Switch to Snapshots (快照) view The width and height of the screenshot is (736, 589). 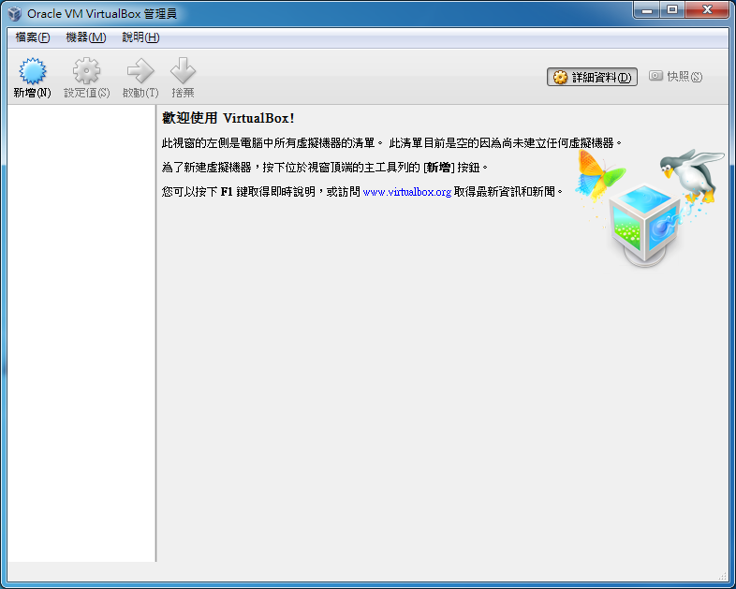coord(675,77)
